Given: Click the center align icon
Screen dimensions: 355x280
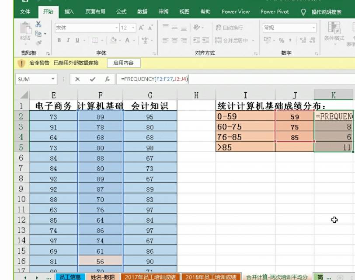Looking at the screenshot, I should tap(174, 40).
